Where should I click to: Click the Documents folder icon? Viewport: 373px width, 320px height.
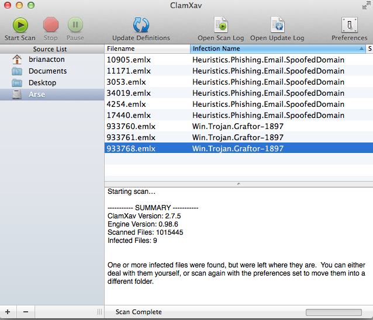coord(17,71)
